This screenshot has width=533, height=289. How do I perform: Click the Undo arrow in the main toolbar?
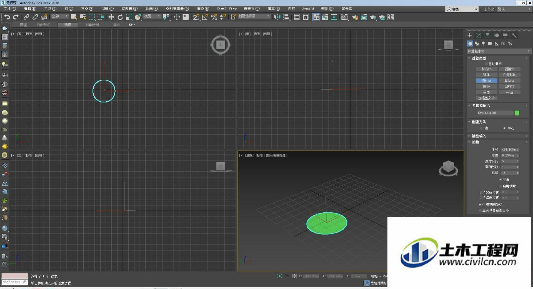point(7,17)
